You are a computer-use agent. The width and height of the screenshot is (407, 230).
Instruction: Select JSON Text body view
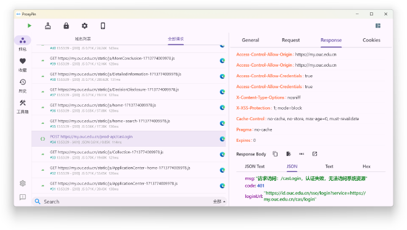pyautogui.click(x=255, y=166)
